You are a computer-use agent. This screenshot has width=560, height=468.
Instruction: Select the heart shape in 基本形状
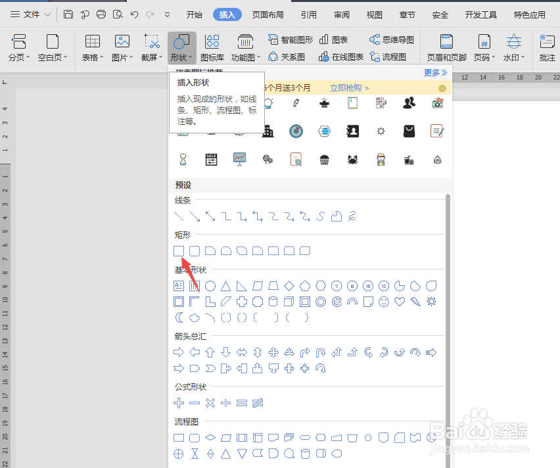coord(399,302)
